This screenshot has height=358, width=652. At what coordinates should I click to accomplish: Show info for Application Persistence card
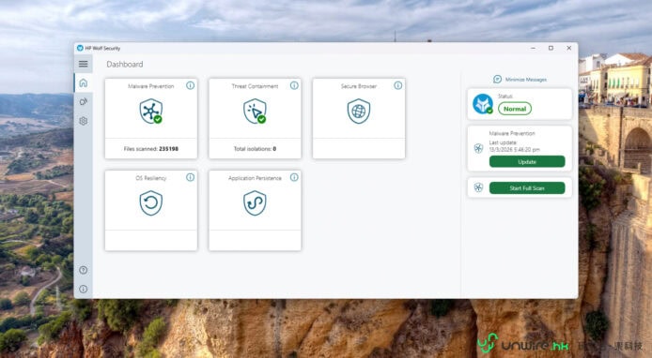coord(294,177)
